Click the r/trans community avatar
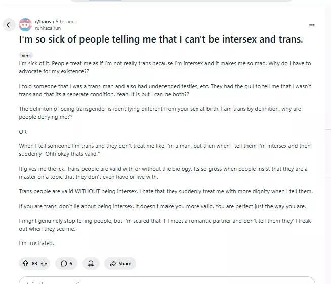Image resolution: width=331 pixels, height=284 pixels. pyautogui.click(x=25, y=25)
